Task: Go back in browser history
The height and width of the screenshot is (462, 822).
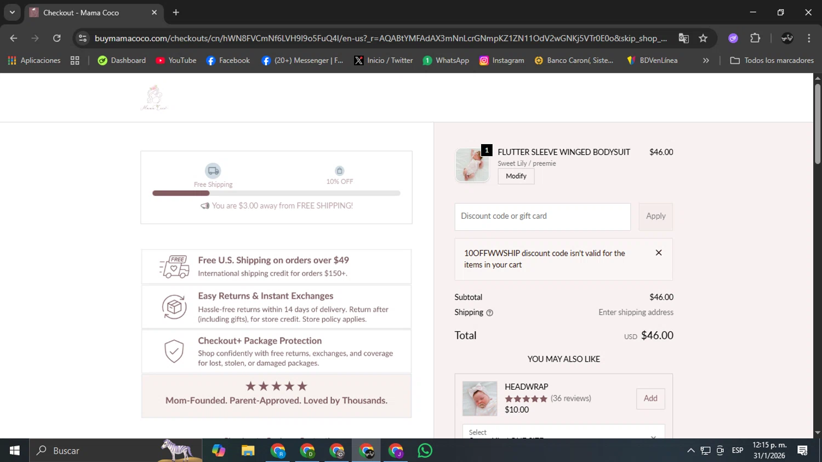Action: tap(14, 38)
